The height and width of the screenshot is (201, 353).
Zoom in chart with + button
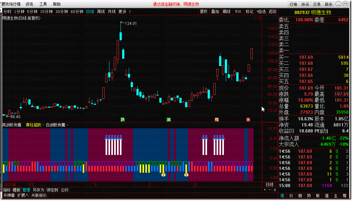pos(265,190)
